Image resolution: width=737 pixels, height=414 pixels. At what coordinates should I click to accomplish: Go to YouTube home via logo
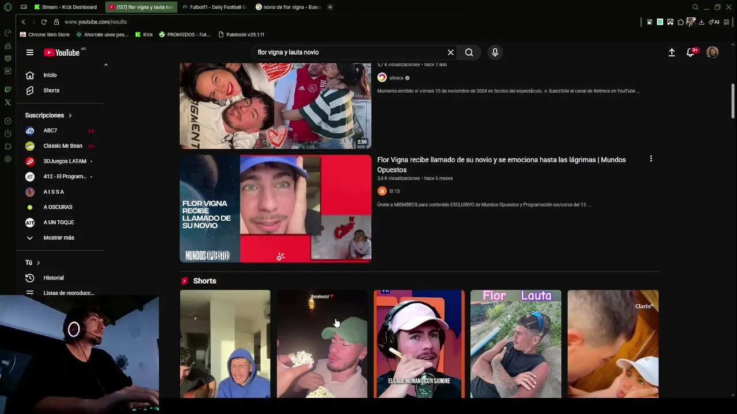coord(62,52)
